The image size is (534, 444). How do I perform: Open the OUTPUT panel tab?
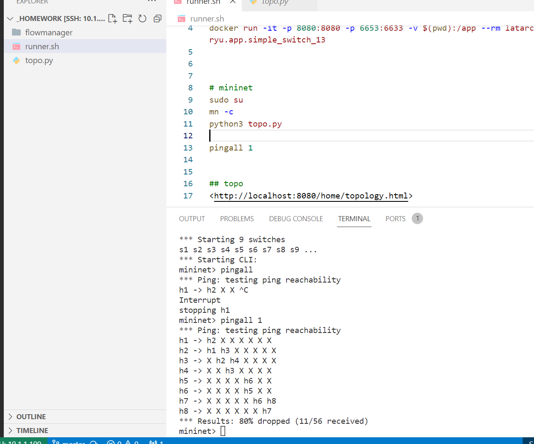[x=192, y=219]
